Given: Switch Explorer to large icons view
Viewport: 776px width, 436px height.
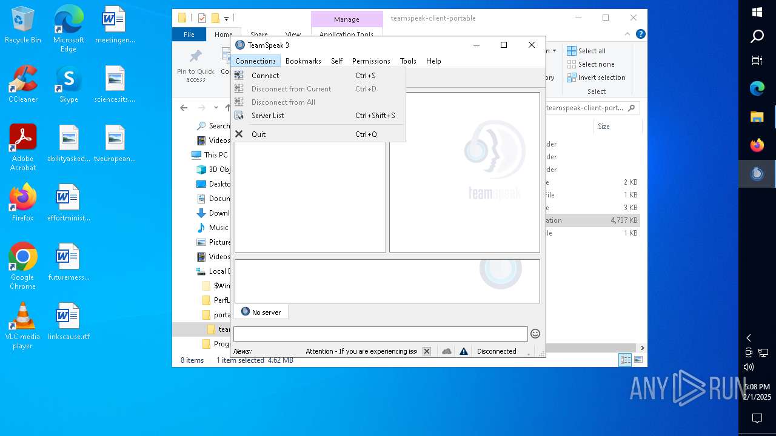Looking at the screenshot, I should coord(638,360).
